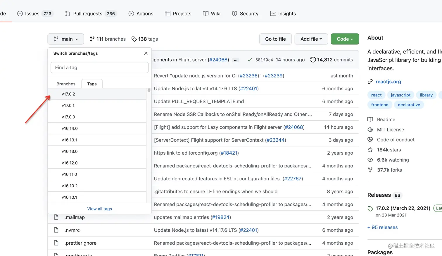Open the MIT License link

(x=386, y=129)
